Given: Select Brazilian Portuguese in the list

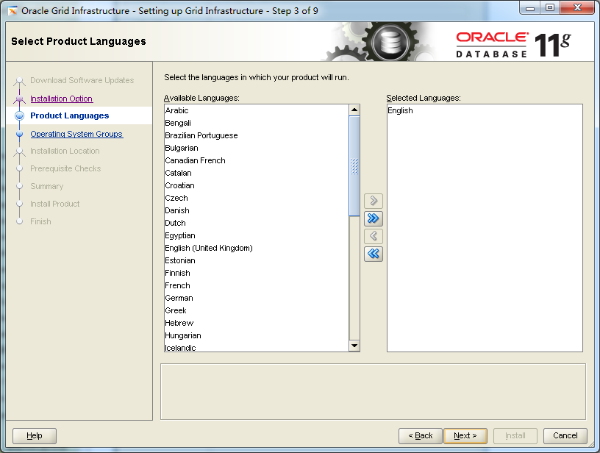Looking at the screenshot, I should [257, 135].
